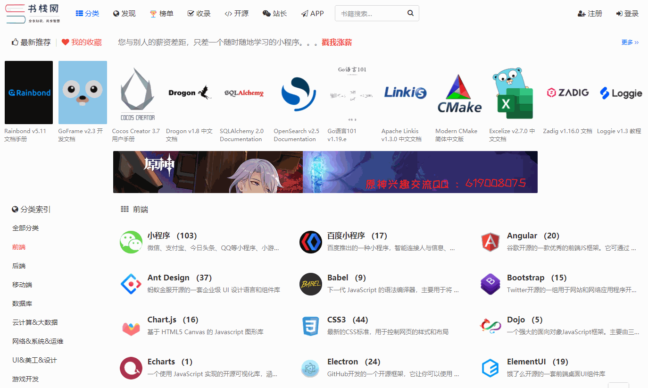
Task: Click the Dojo toolkit icon
Action: [x=490, y=326]
